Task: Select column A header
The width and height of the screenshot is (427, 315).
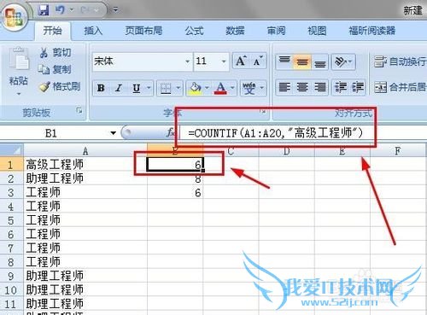Action: coord(85,150)
